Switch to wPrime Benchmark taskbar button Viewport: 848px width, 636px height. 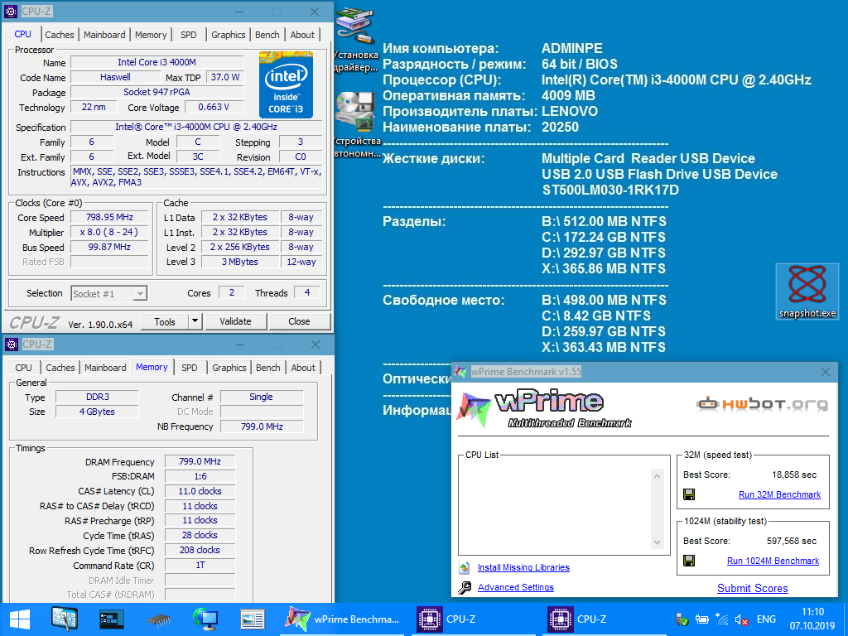[x=342, y=619]
